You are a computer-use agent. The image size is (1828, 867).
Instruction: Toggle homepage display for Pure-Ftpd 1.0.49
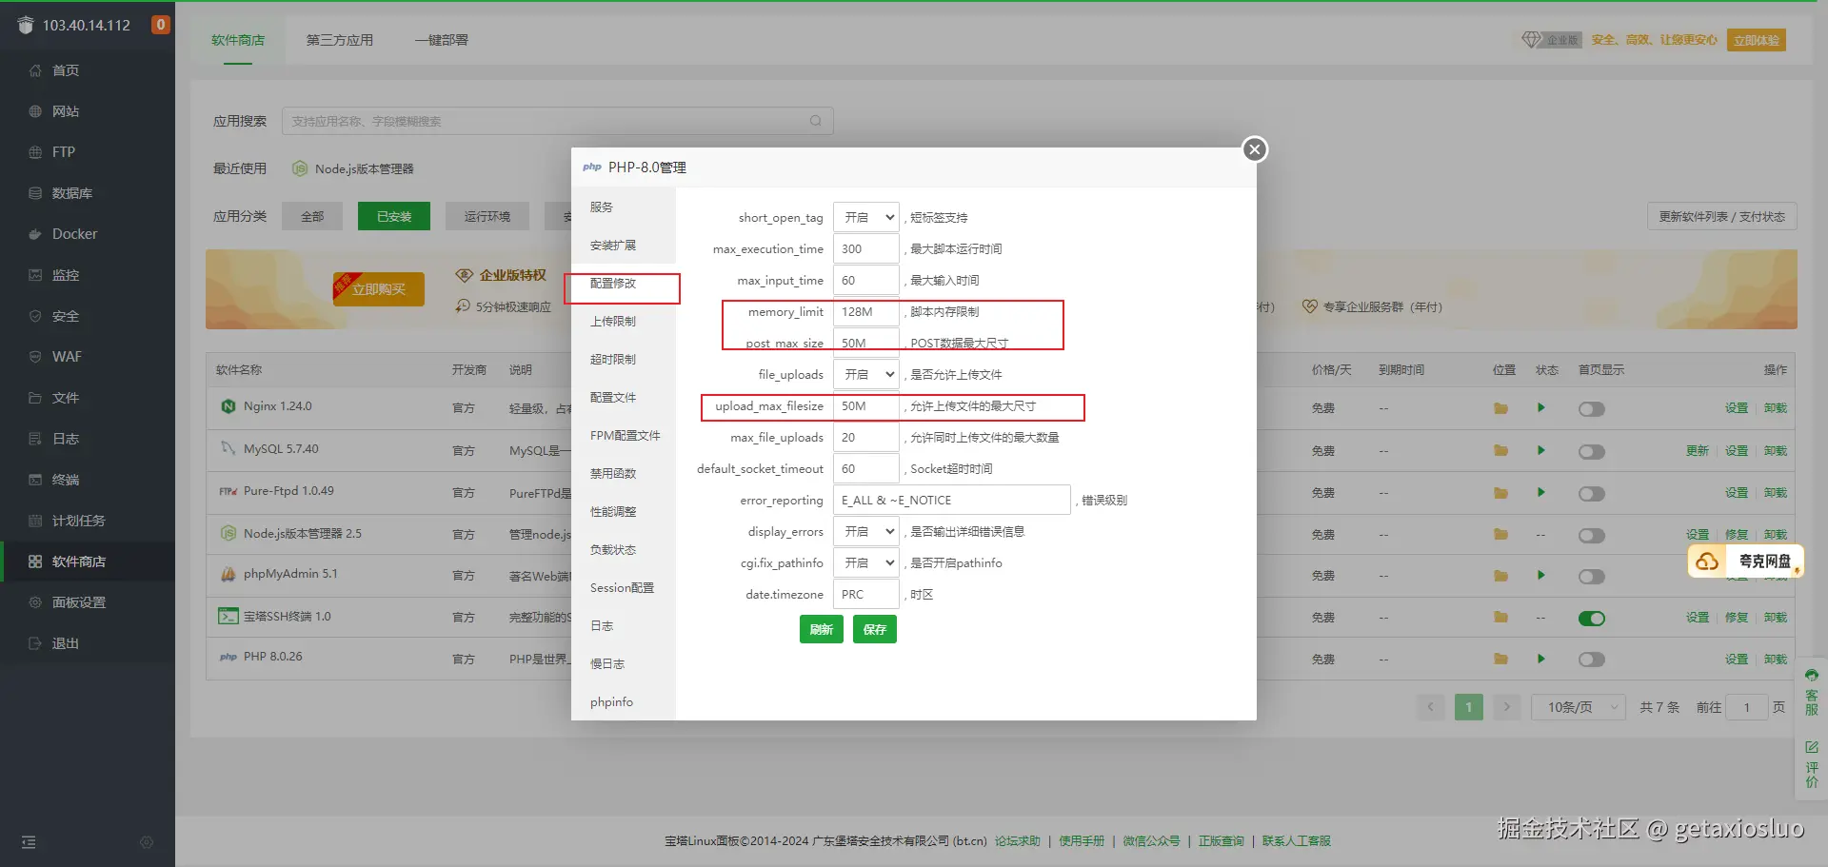coord(1592,493)
